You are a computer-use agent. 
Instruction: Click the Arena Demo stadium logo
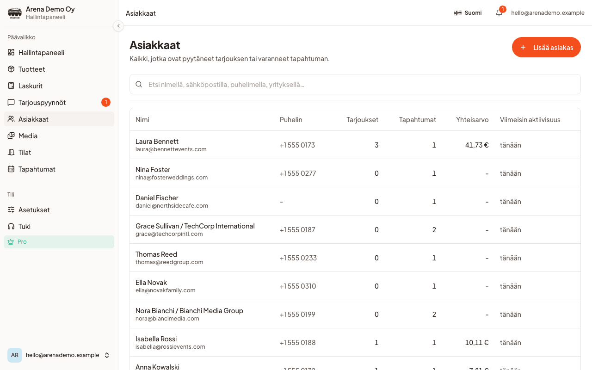tap(15, 13)
